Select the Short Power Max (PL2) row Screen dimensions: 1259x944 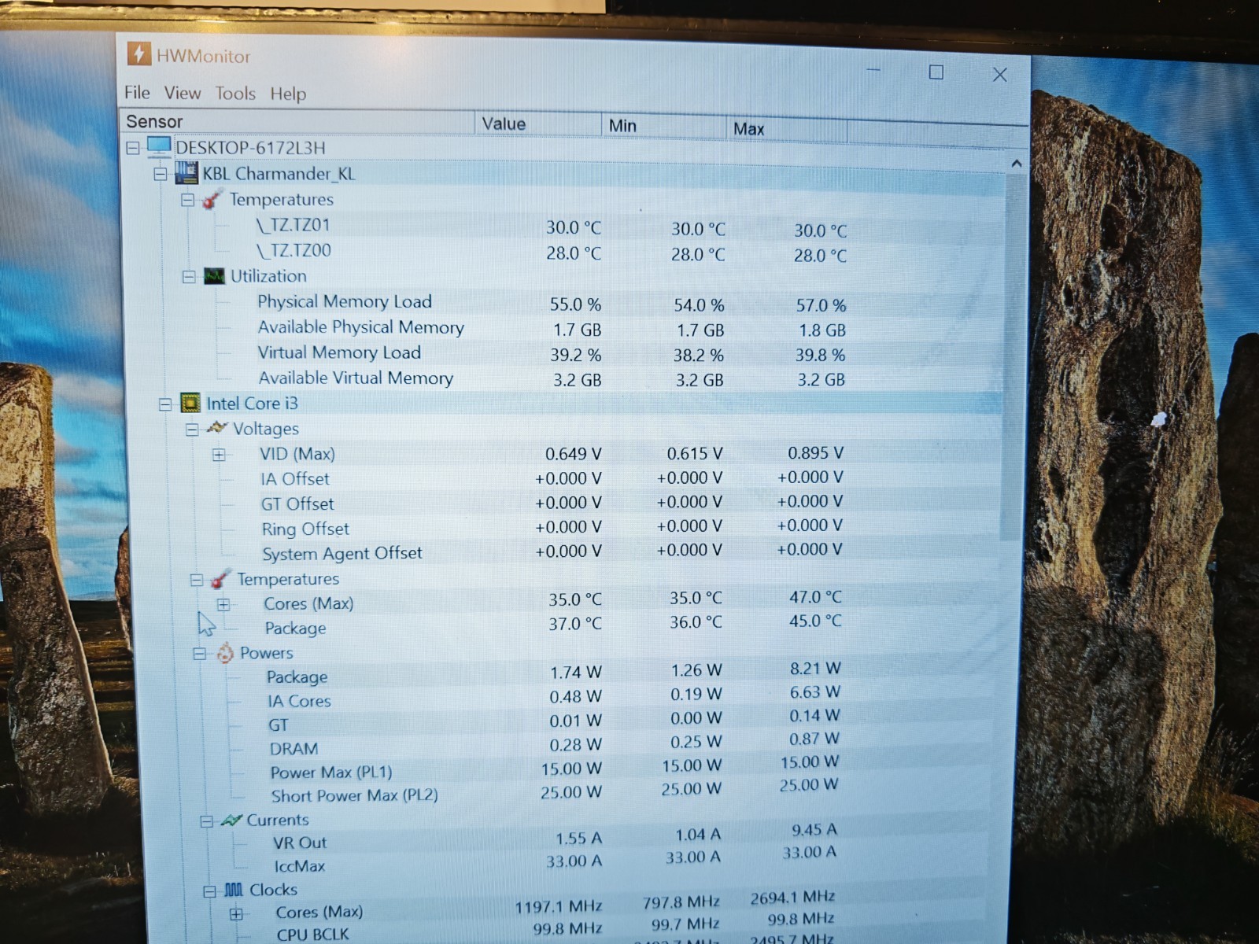(x=552, y=791)
